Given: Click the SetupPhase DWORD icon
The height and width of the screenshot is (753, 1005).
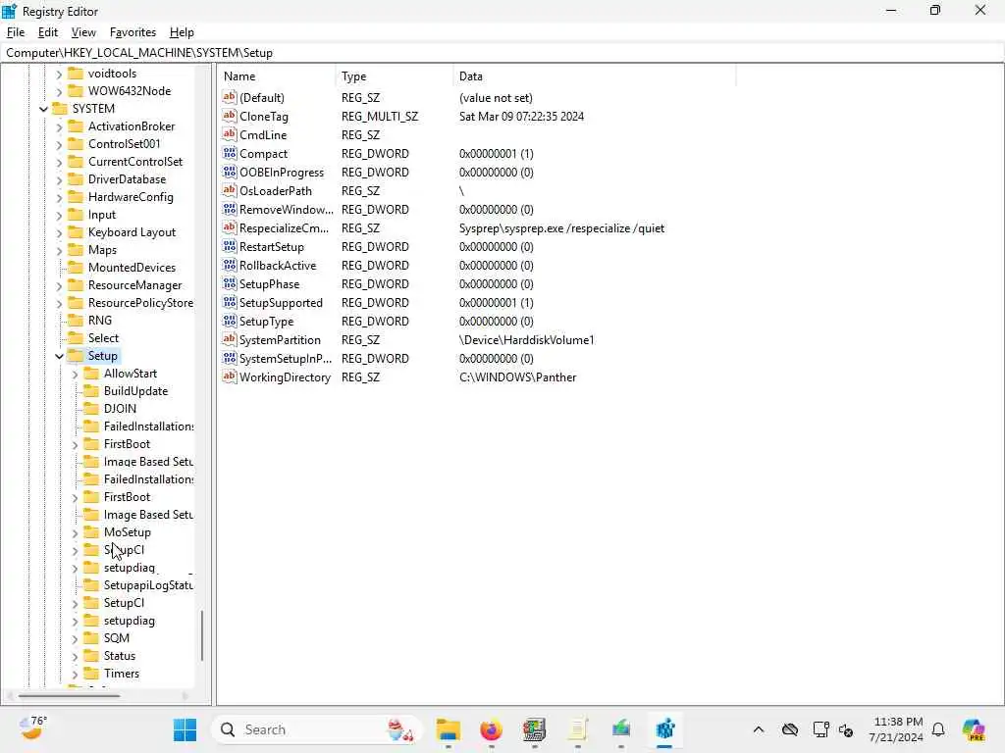Looking at the screenshot, I should click(230, 283).
